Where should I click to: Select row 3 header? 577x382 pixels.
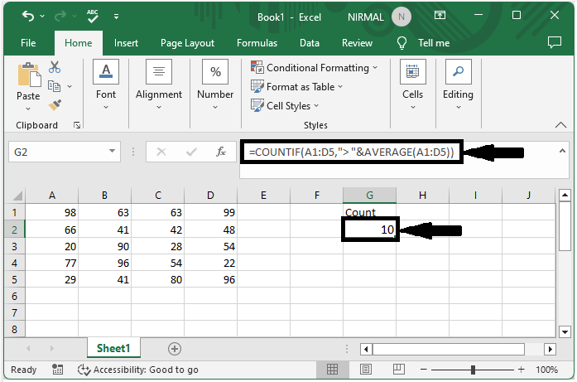[x=14, y=246]
